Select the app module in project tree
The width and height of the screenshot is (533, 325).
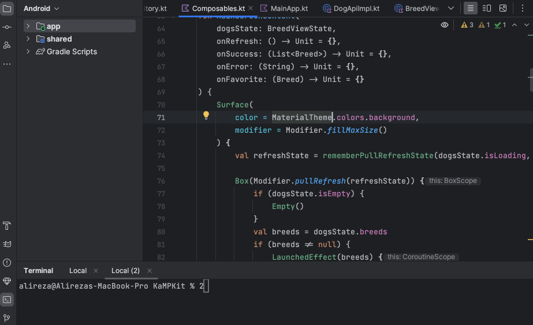pos(80,26)
